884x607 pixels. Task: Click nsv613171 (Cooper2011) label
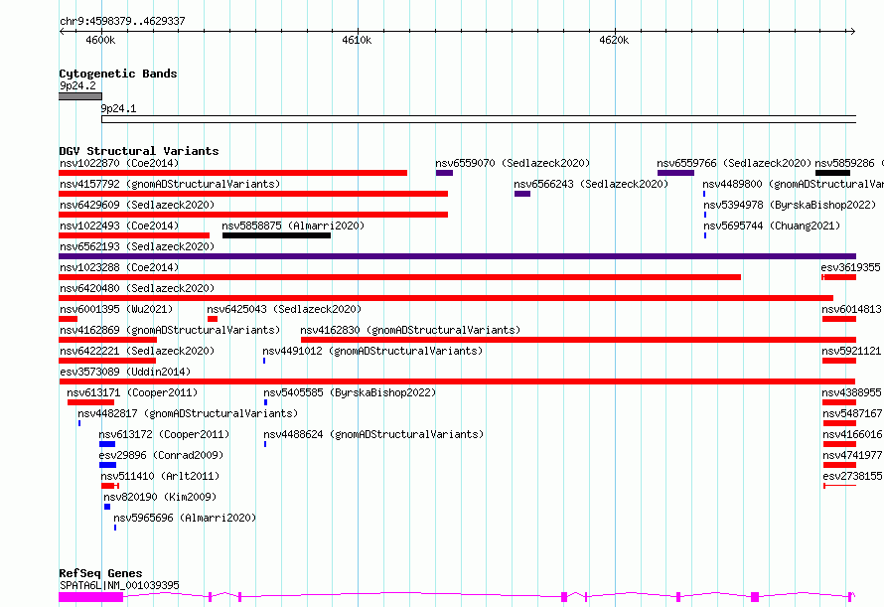pos(132,392)
